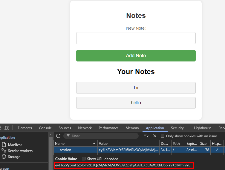225x170 pixels.
Task: Open Service workers in Application sidebar
Action: point(20,151)
